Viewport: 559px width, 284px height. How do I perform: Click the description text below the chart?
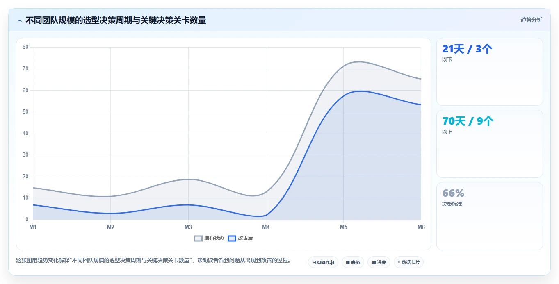point(153,260)
